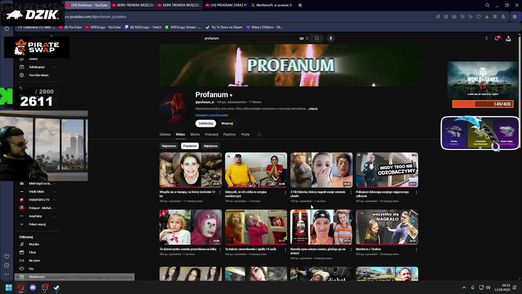The width and height of the screenshot is (522, 294).
Task: Click the Opera snapshot camera icon
Action: (x=454, y=17)
